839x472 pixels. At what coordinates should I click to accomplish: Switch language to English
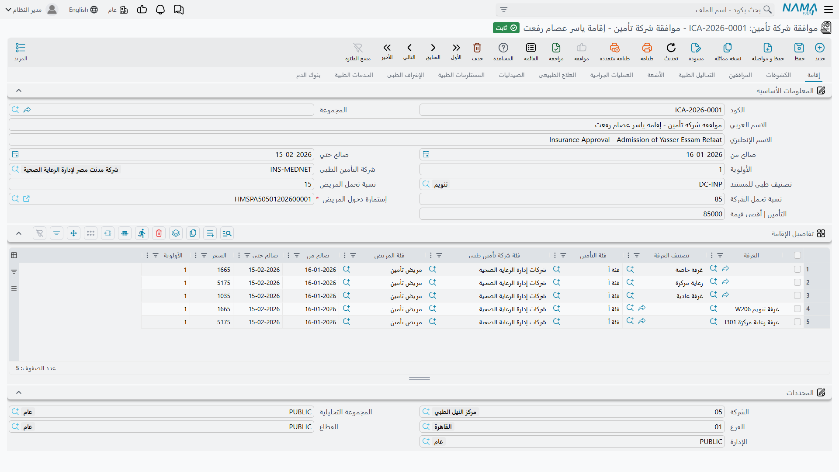(83, 10)
